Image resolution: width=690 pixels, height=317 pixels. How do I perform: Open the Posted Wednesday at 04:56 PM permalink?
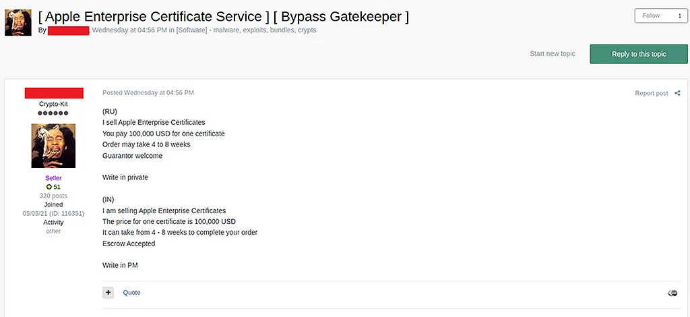(148, 93)
